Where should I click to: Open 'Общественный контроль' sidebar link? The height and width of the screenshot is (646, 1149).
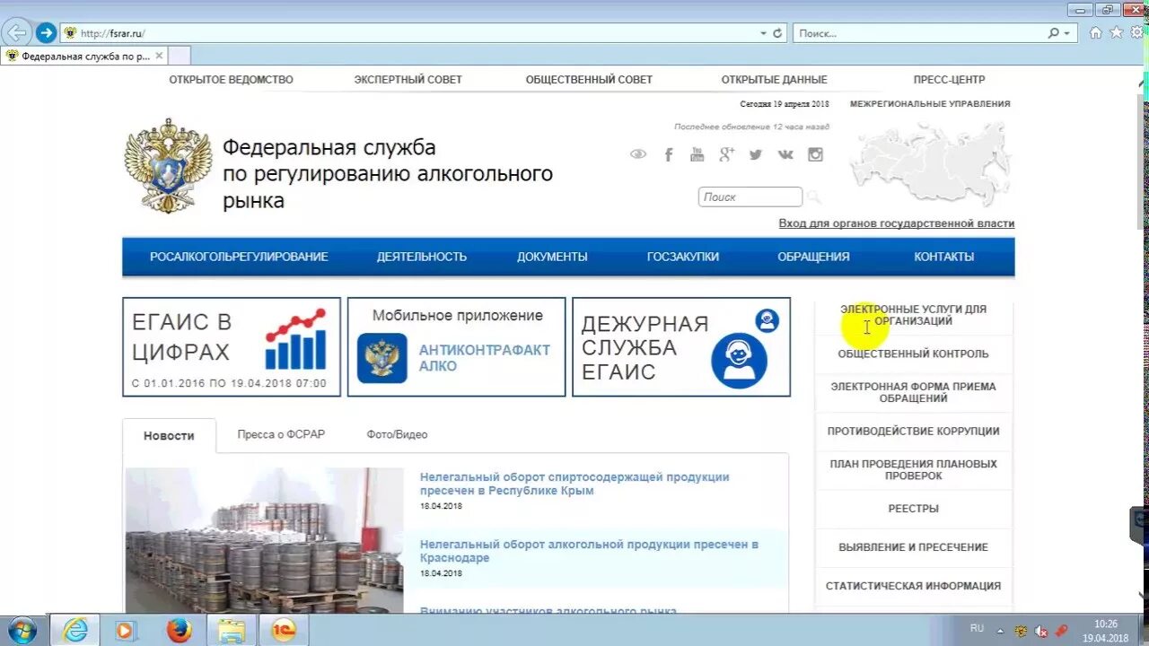(913, 354)
